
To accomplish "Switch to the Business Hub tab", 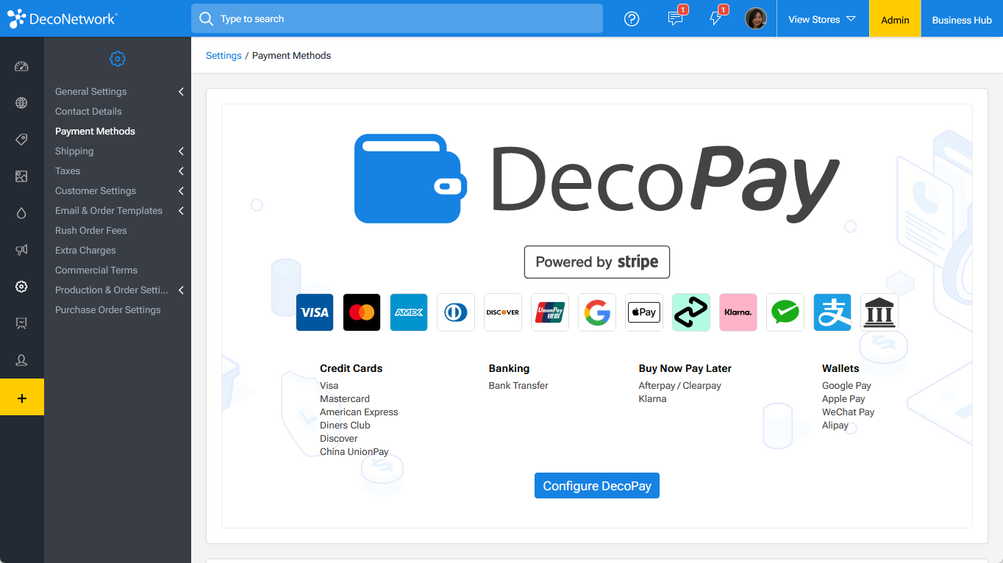I will [x=962, y=20].
